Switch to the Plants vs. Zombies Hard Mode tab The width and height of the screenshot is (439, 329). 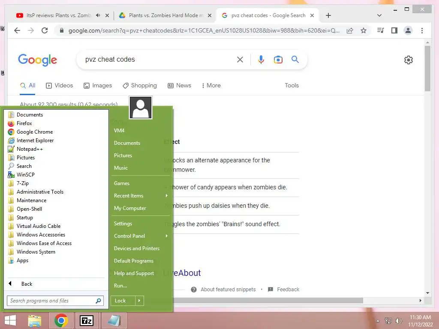[x=166, y=15]
